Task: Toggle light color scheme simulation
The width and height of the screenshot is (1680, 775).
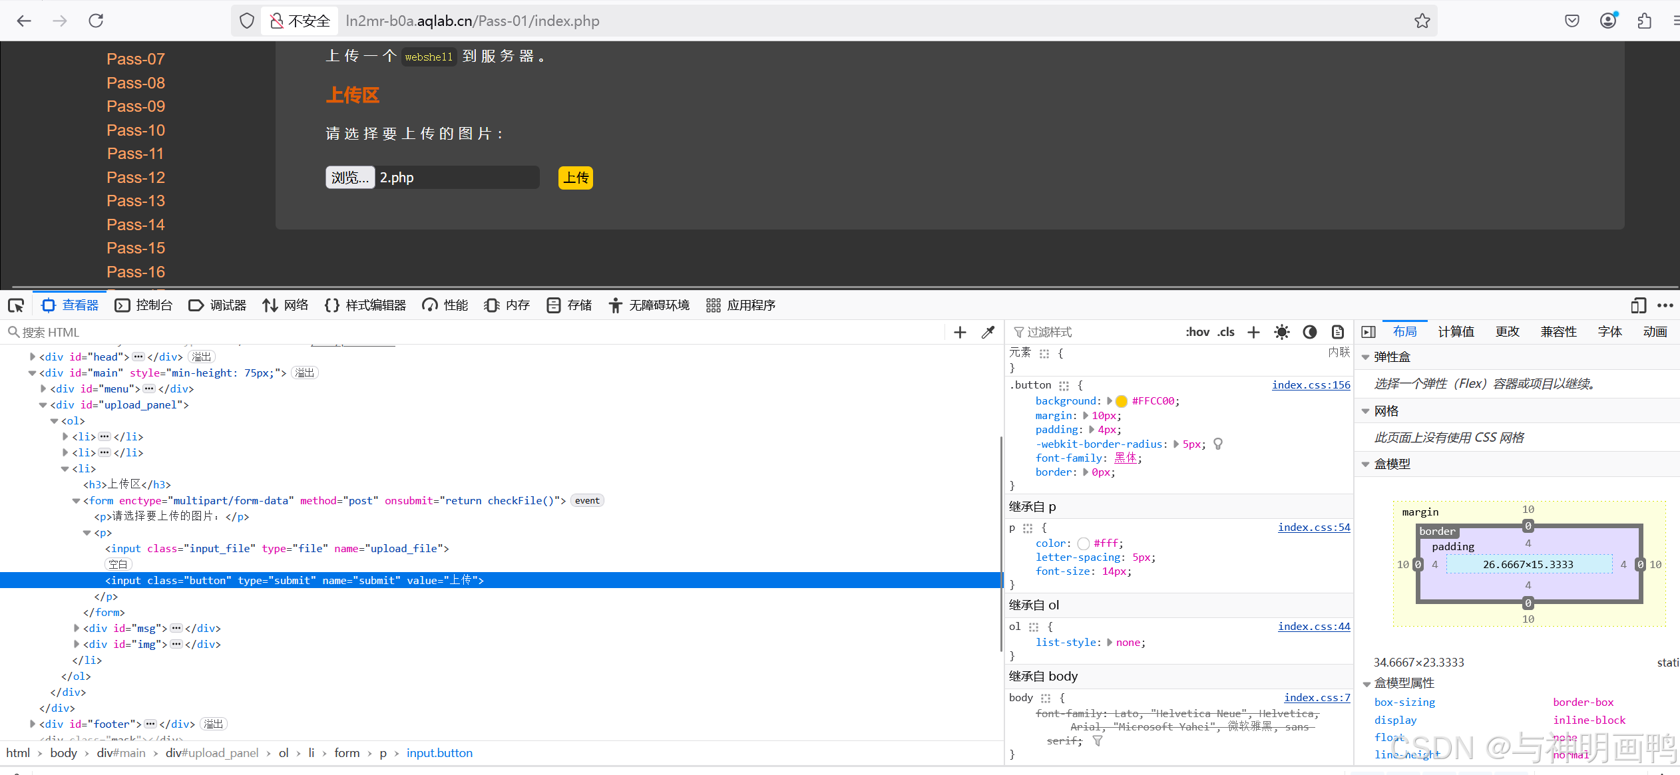Action: point(1281,332)
